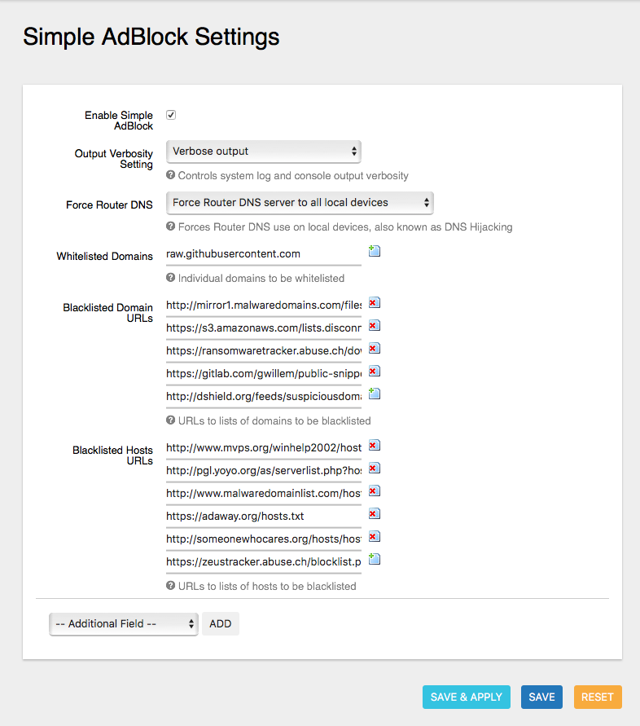This screenshot has height=726, width=640.
Task: Remove the mirror1.malwaredomains blacklist URL
Action: tap(374, 302)
